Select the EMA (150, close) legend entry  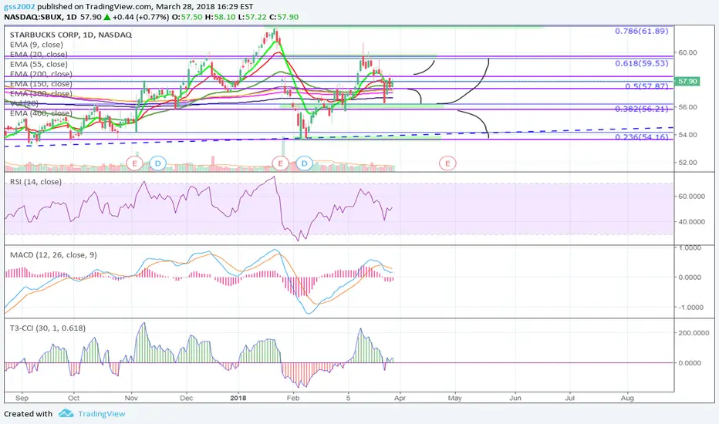point(41,84)
